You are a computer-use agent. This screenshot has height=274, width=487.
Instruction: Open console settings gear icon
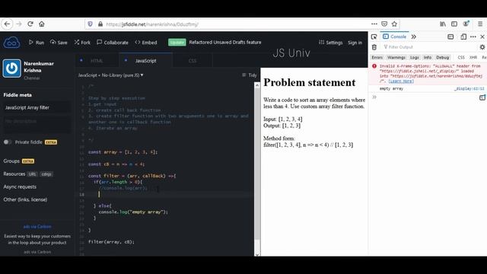click(482, 47)
